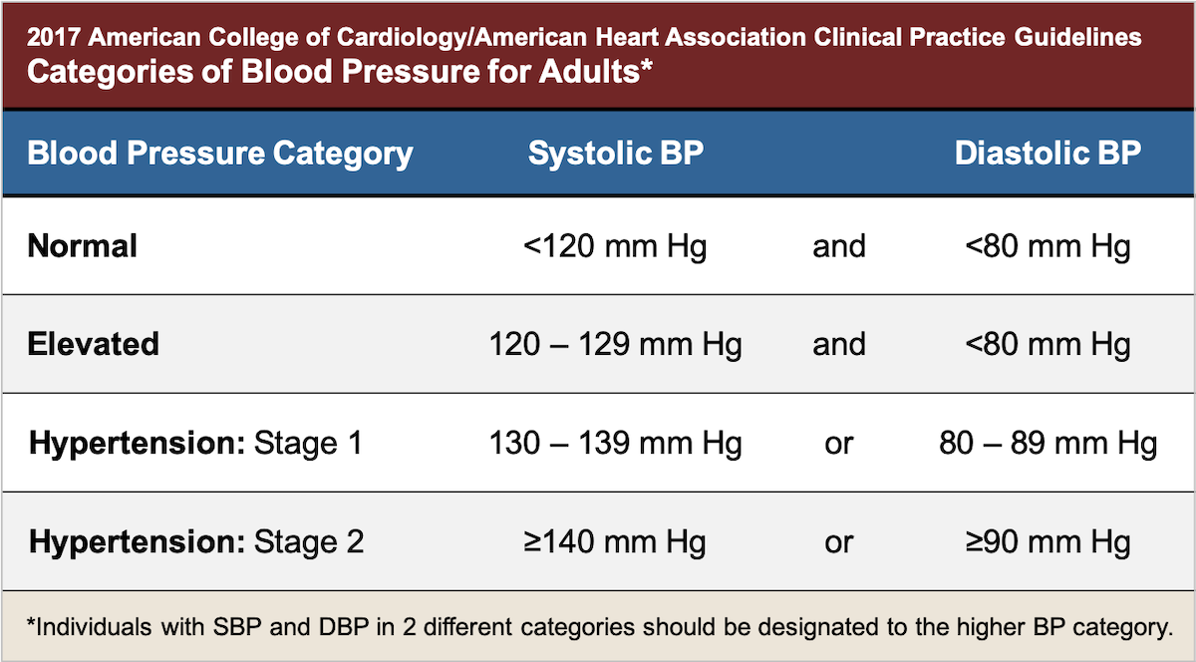Select the "Categories of Blood Pressure for Adults" heading
Screen dimensions: 1196x662
click(340, 72)
